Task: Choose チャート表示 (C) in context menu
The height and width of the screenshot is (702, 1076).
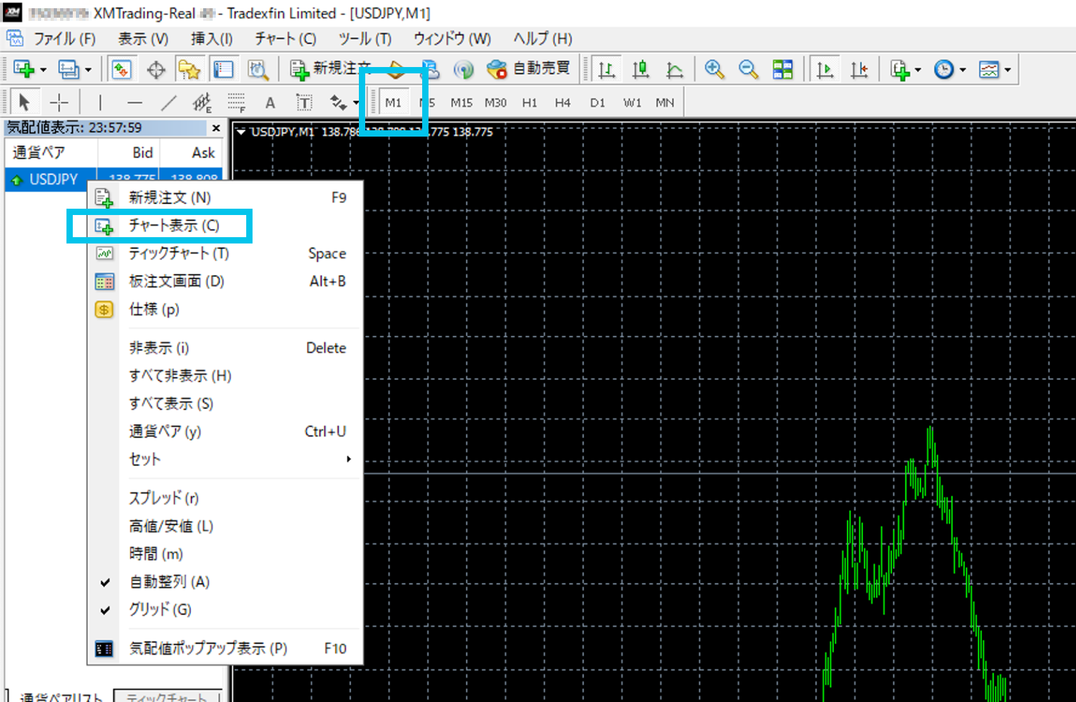Action: tap(174, 226)
